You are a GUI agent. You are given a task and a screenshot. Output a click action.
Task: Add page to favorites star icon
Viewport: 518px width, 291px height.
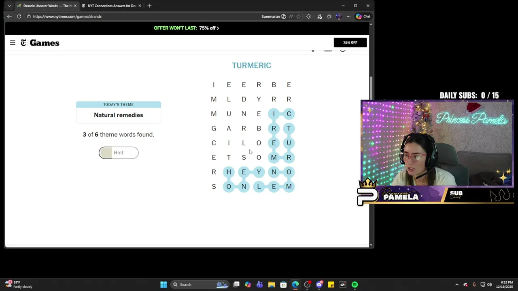pos(299,17)
